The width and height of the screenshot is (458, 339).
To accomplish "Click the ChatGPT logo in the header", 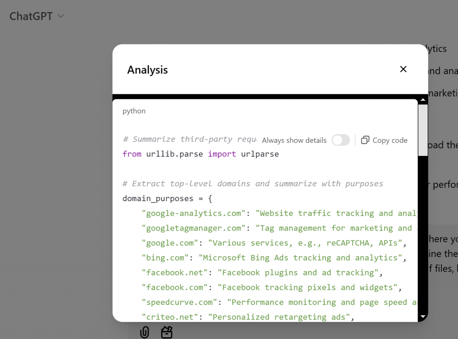I will pyautogui.click(x=31, y=16).
